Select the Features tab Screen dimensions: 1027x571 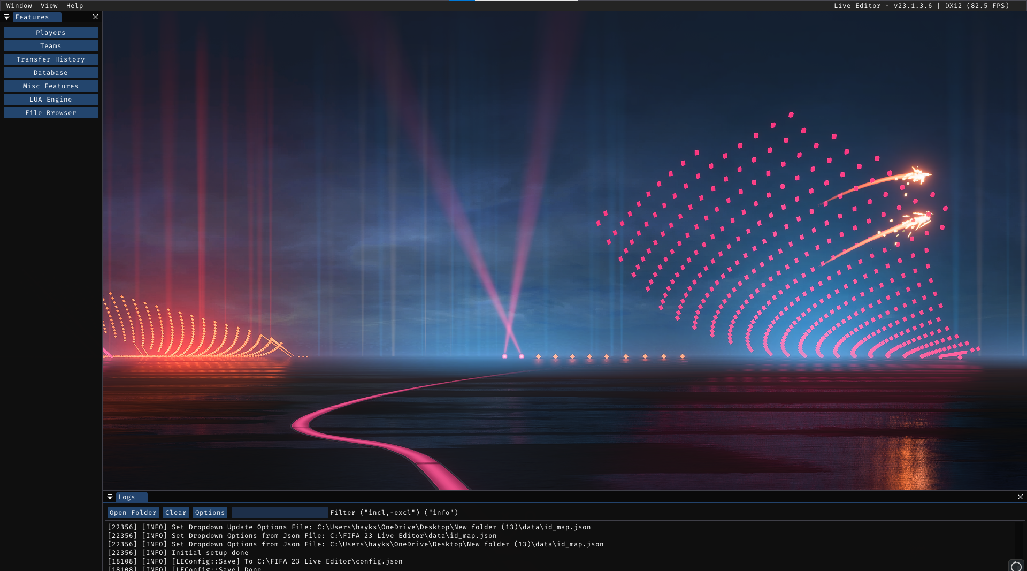[x=32, y=17]
